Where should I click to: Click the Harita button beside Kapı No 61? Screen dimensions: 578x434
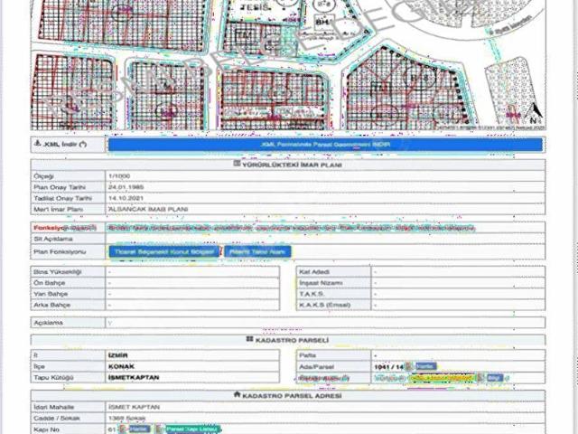(x=139, y=429)
